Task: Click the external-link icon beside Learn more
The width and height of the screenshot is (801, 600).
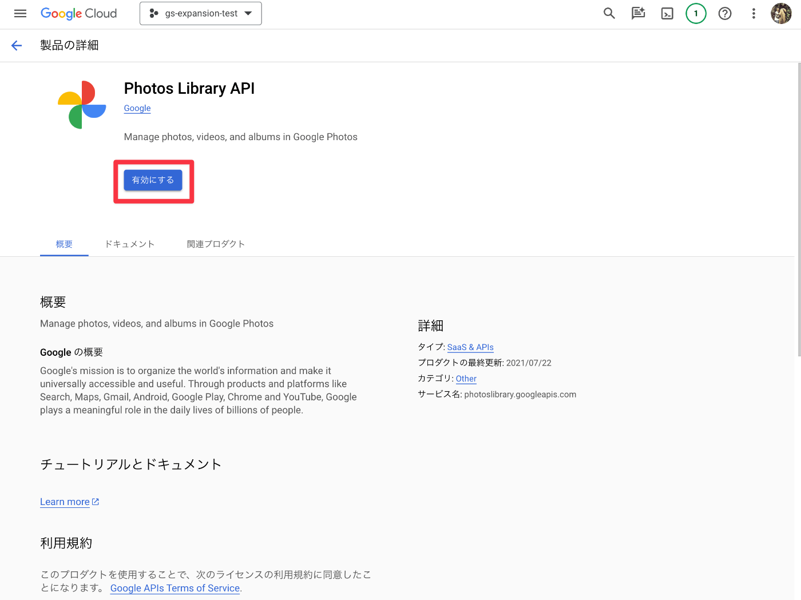Action: (96, 502)
